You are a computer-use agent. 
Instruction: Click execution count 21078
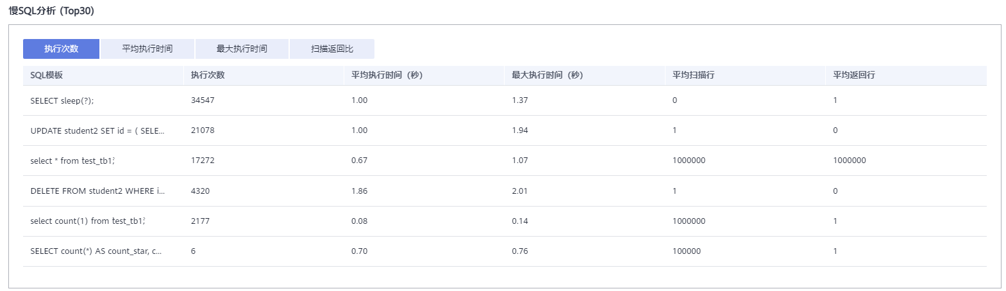(203, 130)
